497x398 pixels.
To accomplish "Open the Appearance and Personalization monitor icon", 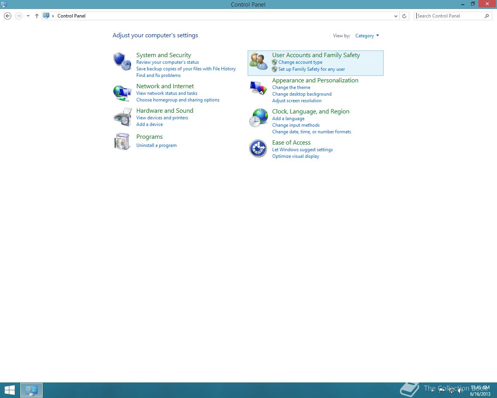I will tap(259, 88).
